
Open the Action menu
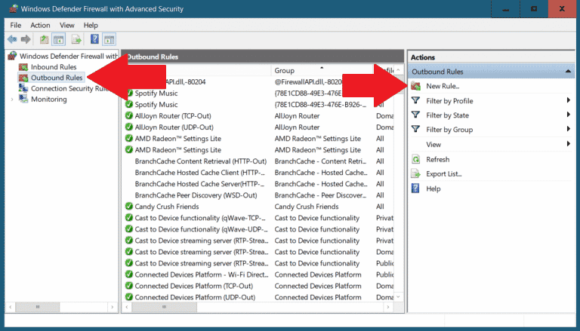tap(40, 25)
